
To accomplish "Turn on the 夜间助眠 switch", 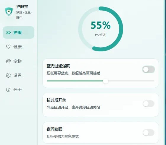I will tap(149, 133).
